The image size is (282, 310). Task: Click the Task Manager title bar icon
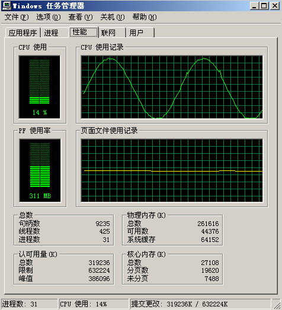click(6, 5)
